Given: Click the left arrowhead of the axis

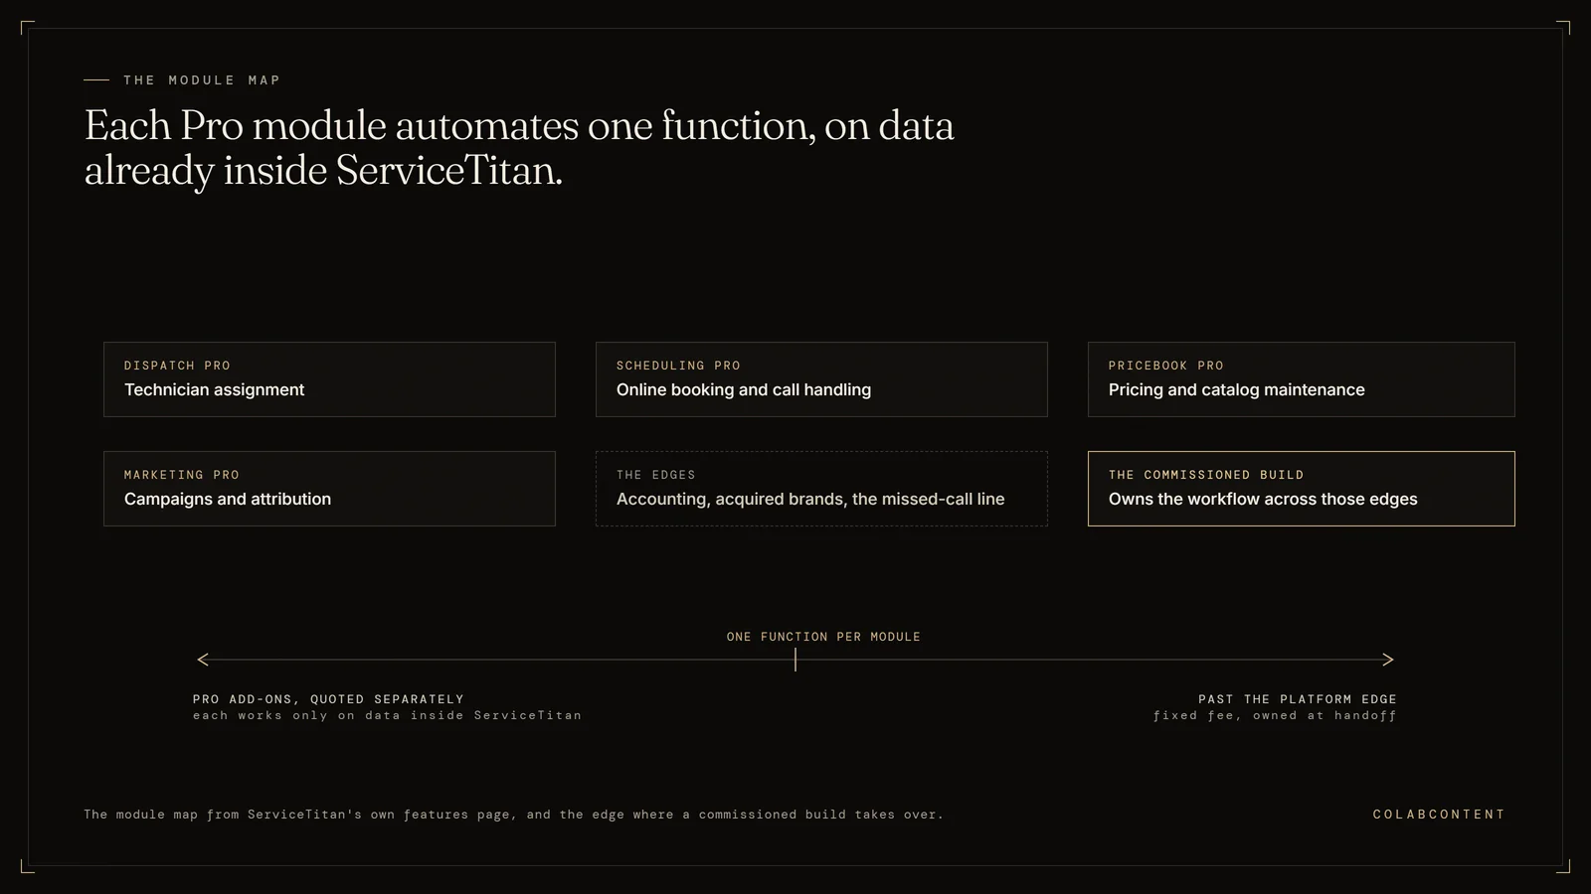Looking at the screenshot, I should (203, 660).
